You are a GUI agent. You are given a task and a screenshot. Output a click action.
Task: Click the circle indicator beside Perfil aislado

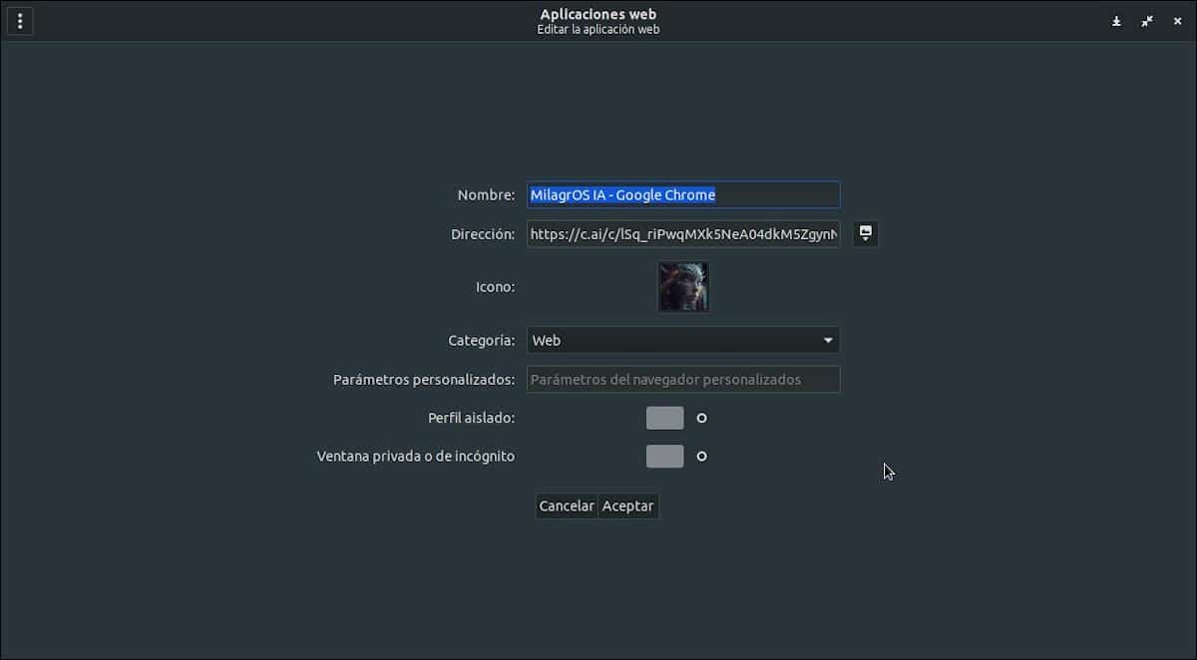click(x=701, y=418)
